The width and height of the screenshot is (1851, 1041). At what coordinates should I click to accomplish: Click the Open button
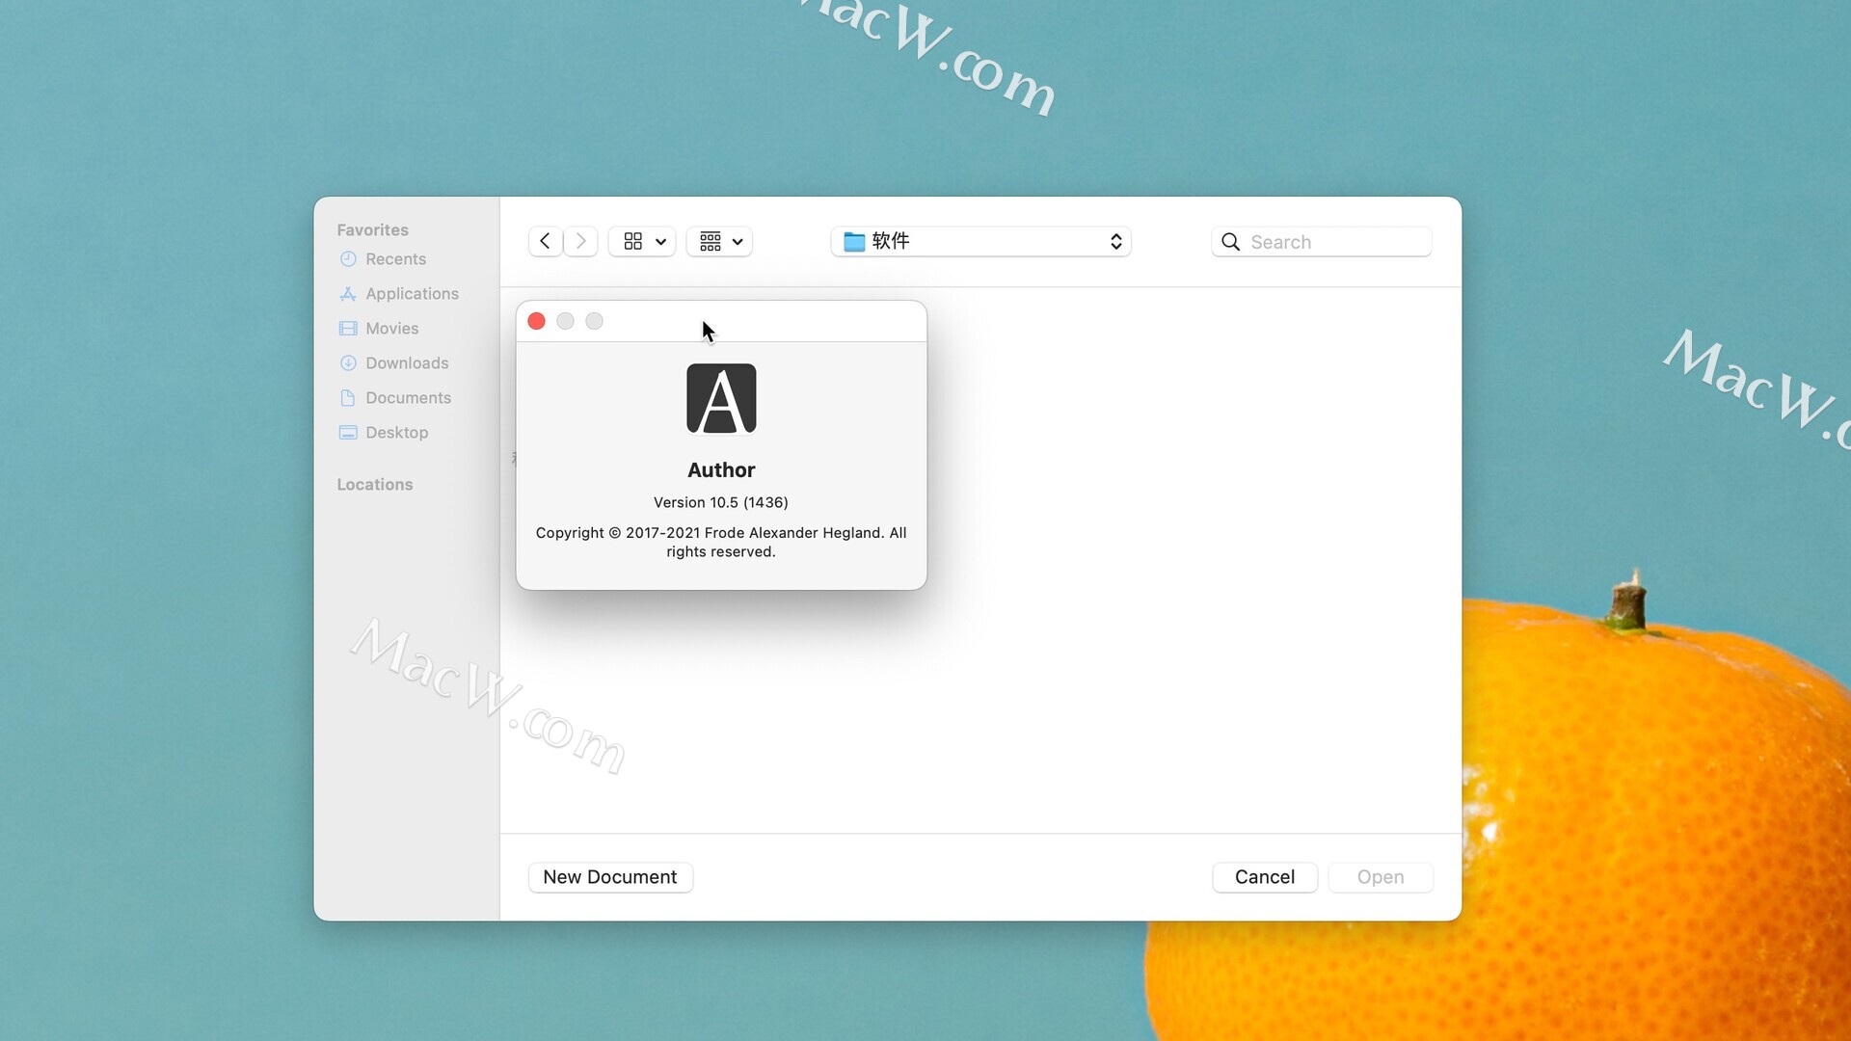click(1381, 877)
